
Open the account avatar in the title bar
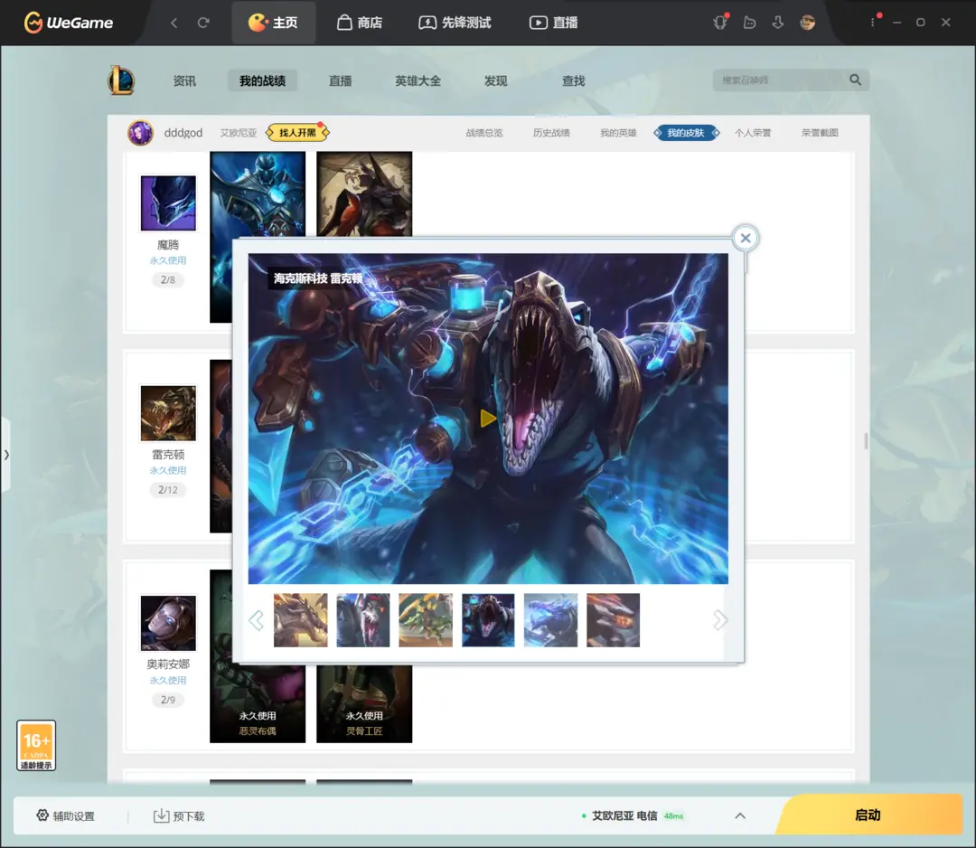click(x=807, y=23)
